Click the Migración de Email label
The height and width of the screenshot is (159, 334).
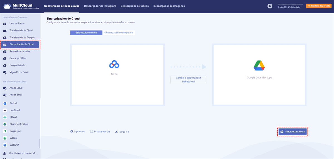pos(19,72)
